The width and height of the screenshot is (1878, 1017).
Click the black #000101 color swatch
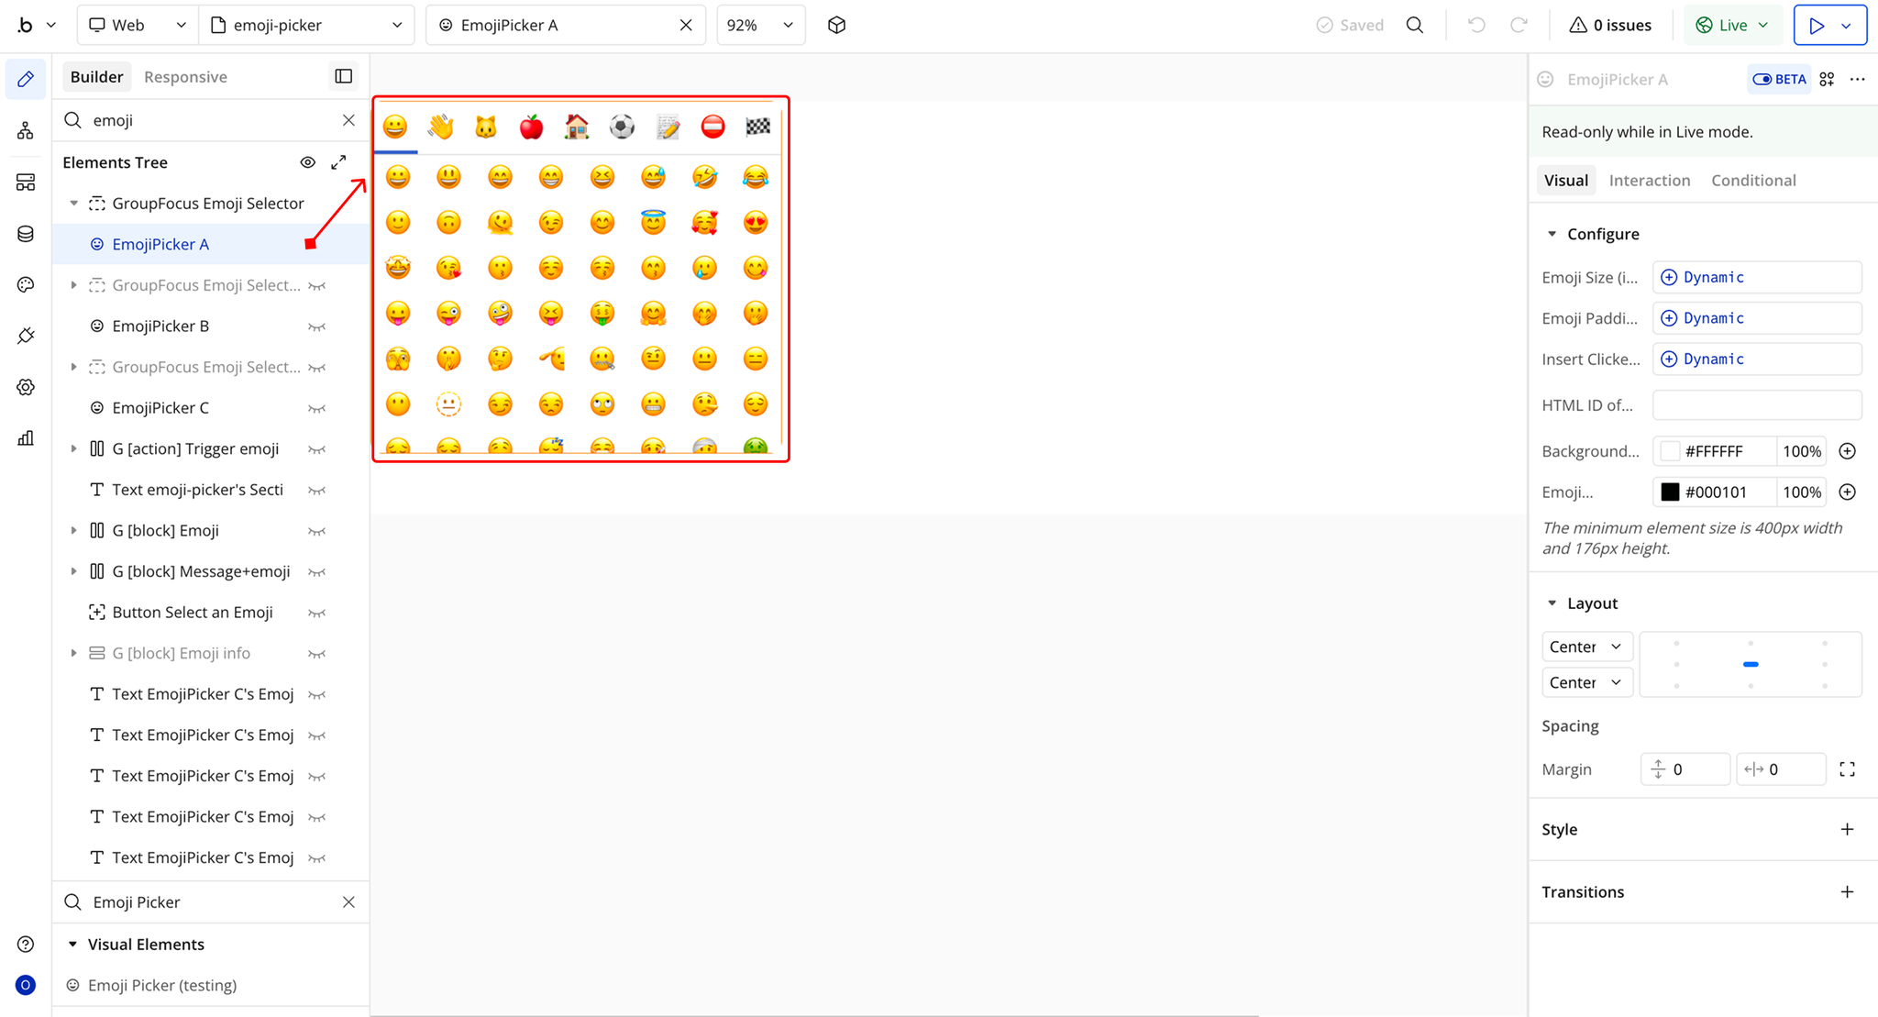pos(1670,492)
